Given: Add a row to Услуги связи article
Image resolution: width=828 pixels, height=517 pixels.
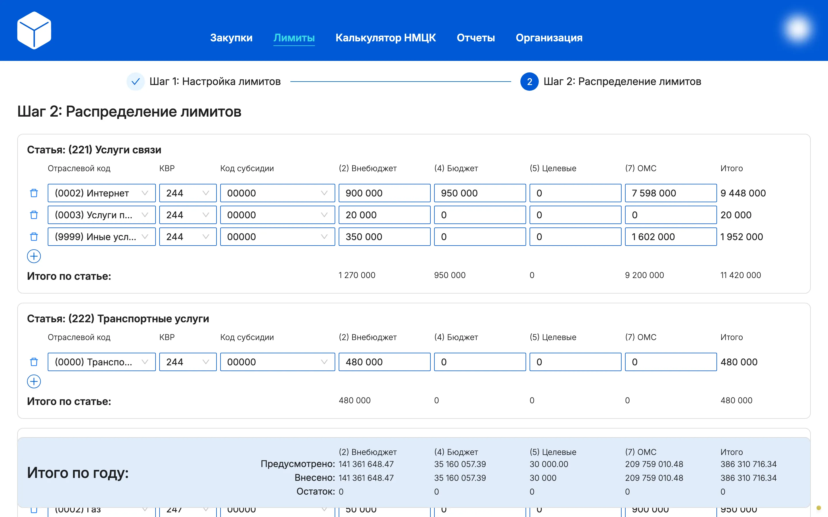Looking at the screenshot, I should click(34, 256).
